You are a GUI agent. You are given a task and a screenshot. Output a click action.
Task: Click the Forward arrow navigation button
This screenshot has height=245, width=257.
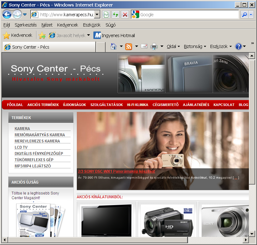[17, 15]
